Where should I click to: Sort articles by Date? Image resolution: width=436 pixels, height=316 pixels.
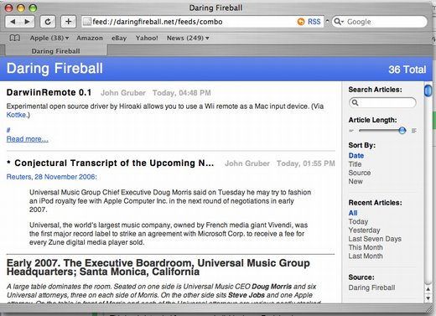(356, 156)
